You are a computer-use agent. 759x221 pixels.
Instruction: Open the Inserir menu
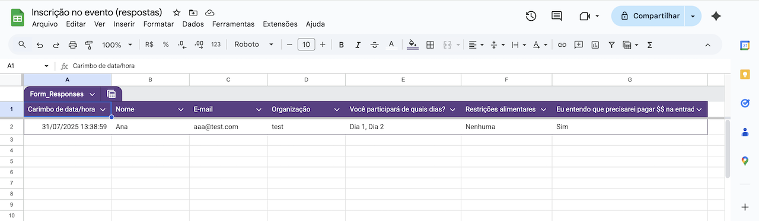pos(125,24)
